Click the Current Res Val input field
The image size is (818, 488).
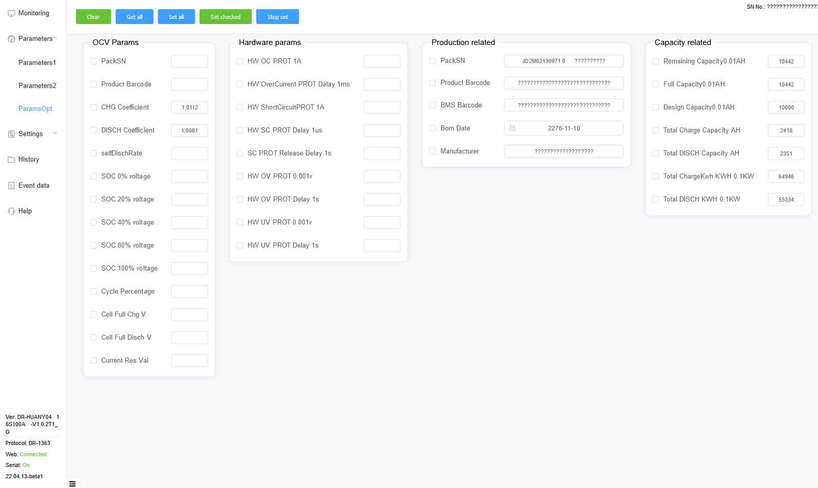190,361
